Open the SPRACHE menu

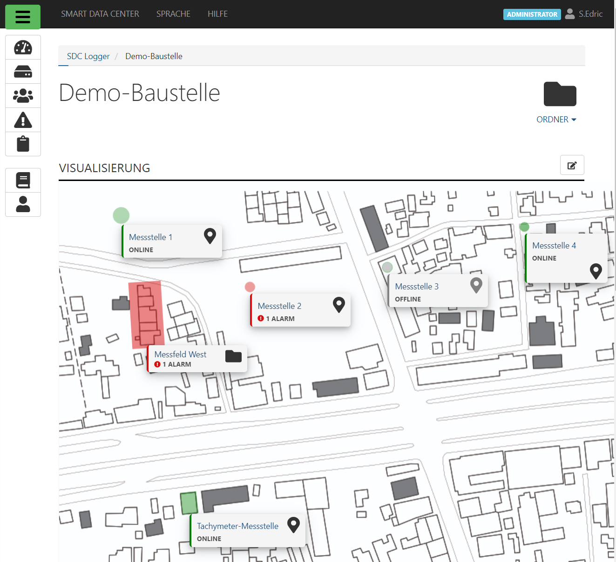(173, 14)
